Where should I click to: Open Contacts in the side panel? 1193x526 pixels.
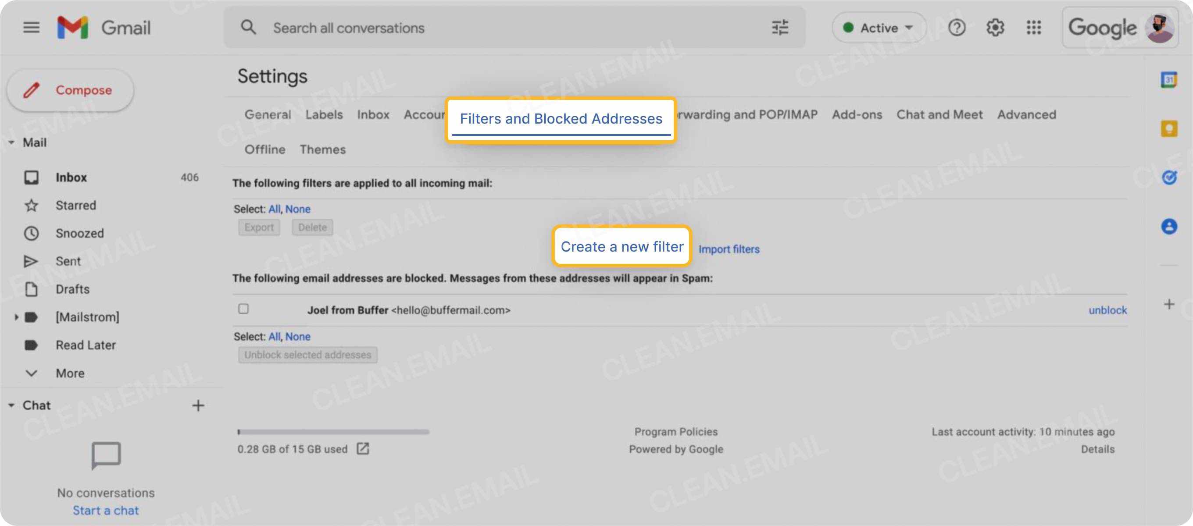[x=1169, y=226]
